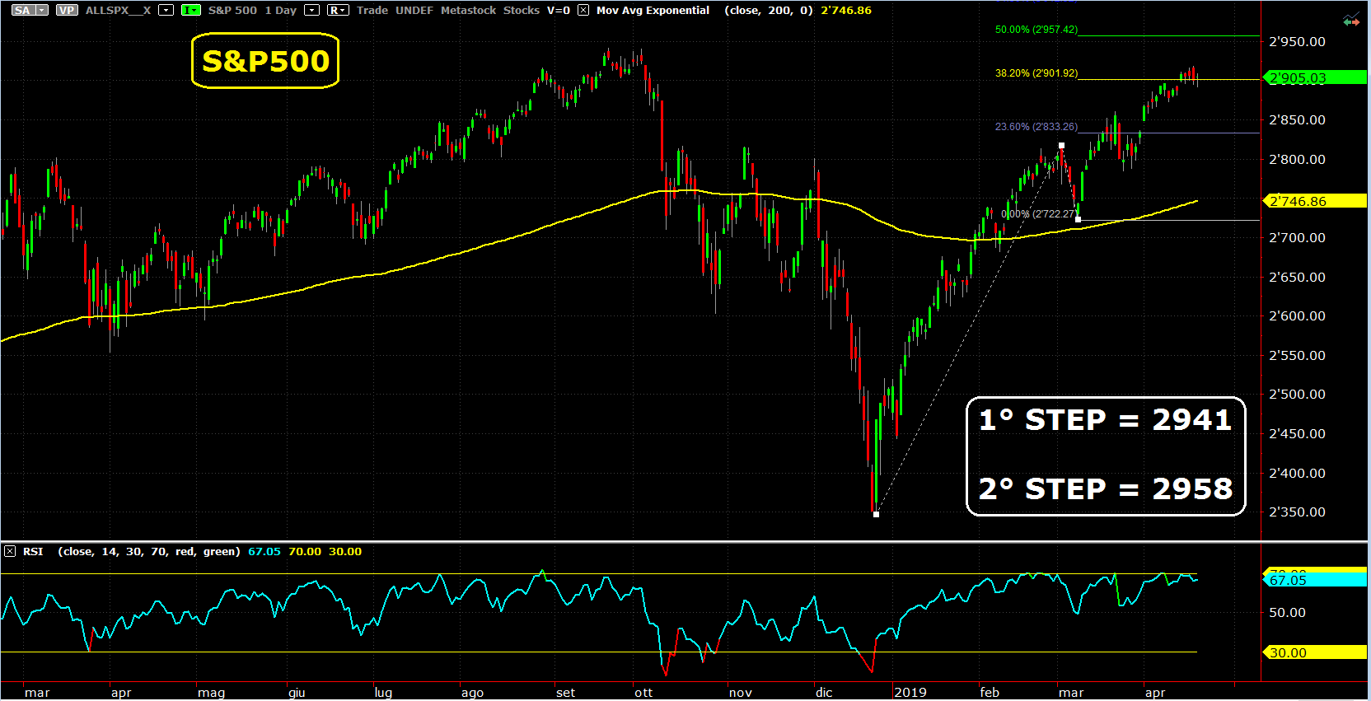Click the V=0 value in the header
Screen dimensions: 1371x701
coord(559,11)
